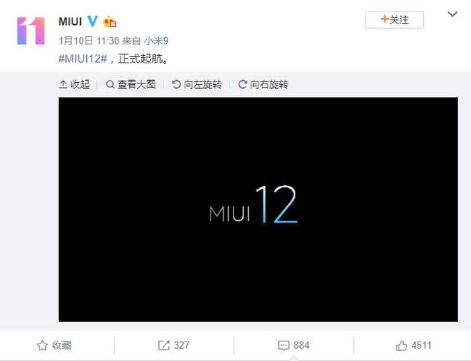This screenshot has height=361, width=471.
Task: Open the MIUI 11 profile avatar
Action: pos(31,31)
